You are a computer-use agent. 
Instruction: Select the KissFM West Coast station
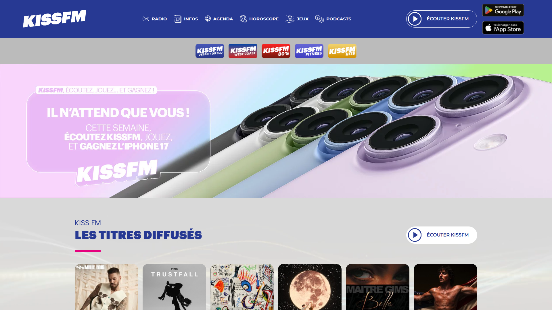[x=243, y=51]
